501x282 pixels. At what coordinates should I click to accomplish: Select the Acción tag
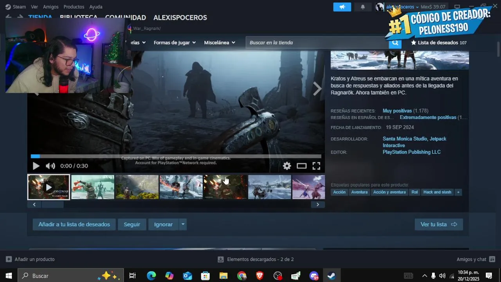tap(339, 192)
